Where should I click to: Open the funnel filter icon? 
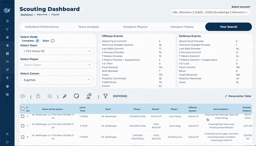click(x=105, y=96)
